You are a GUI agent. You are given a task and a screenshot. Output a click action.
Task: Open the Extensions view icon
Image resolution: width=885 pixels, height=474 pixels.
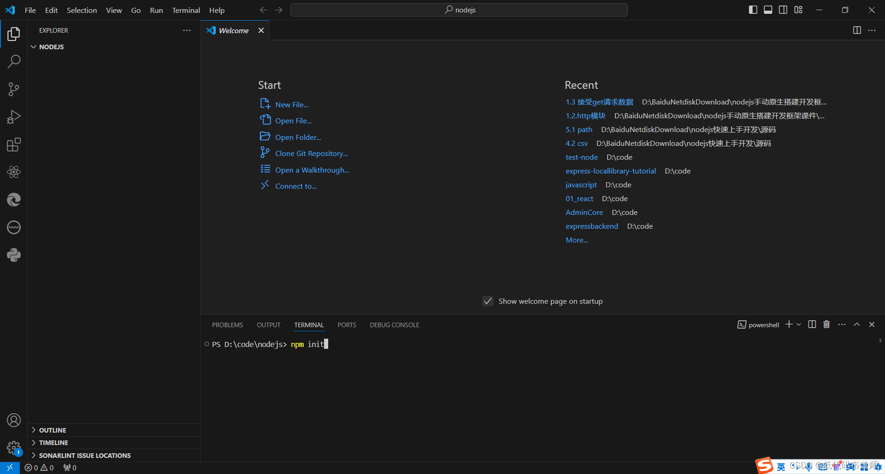pos(14,145)
